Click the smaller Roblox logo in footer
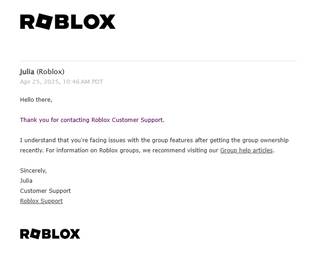This screenshot has width=323, height=255. 50,234
